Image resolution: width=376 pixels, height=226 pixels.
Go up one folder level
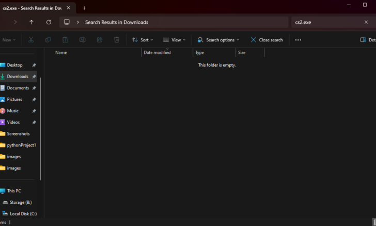pos(32,22)
